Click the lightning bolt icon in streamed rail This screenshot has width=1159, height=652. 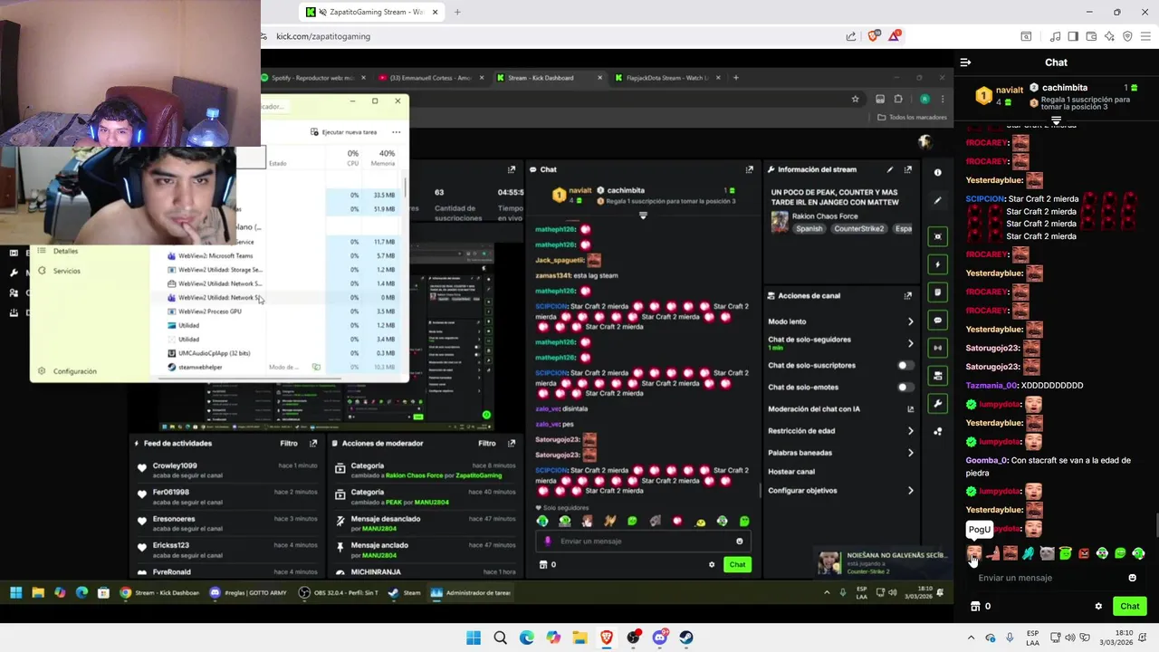point(938,264)
